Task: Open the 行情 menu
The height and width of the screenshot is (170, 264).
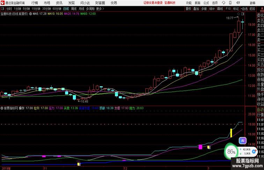Action: (35, 3)
